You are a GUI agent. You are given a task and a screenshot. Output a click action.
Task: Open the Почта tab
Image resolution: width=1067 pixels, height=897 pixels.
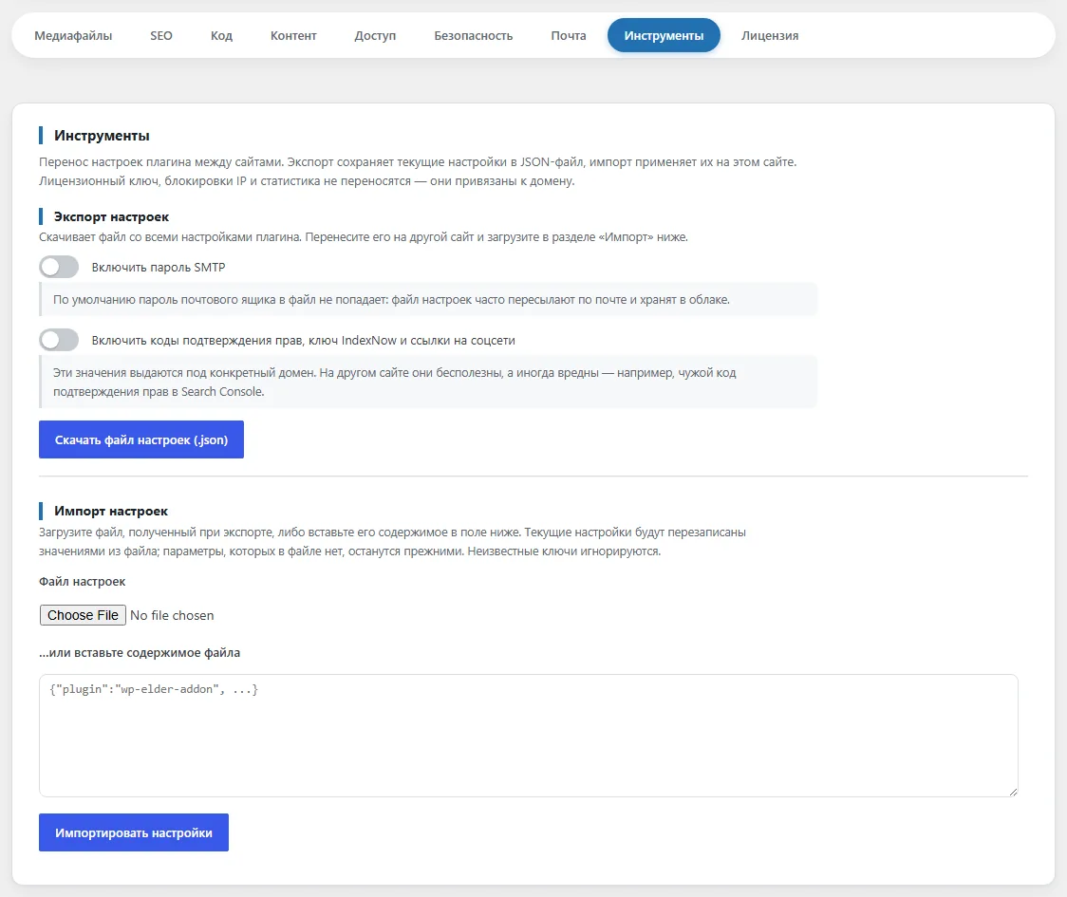569,35
